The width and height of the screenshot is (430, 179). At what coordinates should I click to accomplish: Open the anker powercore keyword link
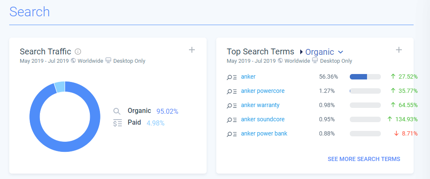[x=263, y=91]
